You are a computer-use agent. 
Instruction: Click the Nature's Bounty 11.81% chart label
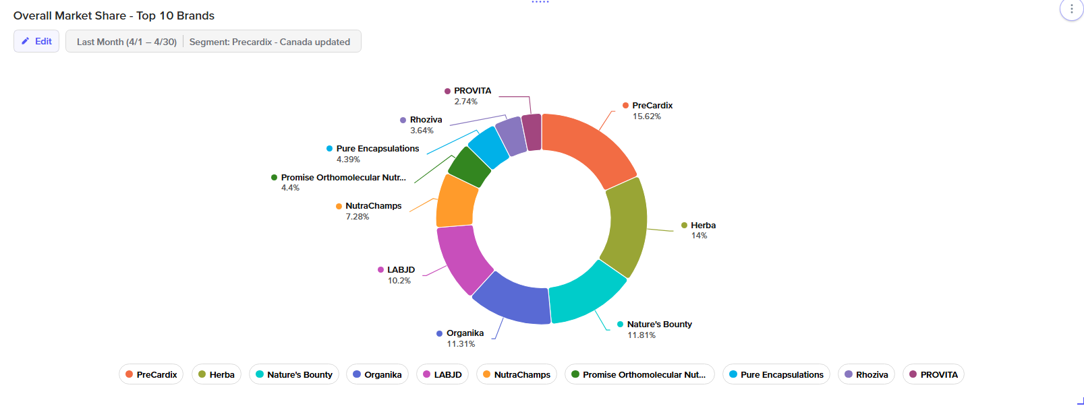pyautogui.click(x=654, y=329)
